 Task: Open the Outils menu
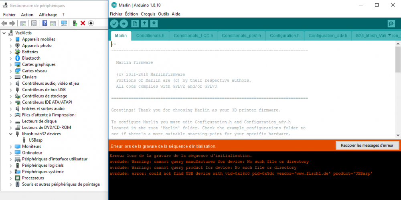tap(164, 14)
